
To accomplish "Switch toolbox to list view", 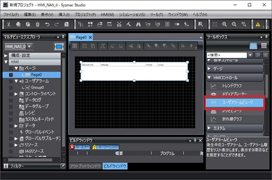I will pos(253,46).
